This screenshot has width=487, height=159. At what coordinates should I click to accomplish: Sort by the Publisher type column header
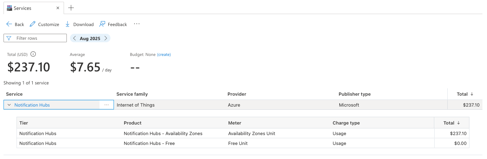(x=354, y=94)
